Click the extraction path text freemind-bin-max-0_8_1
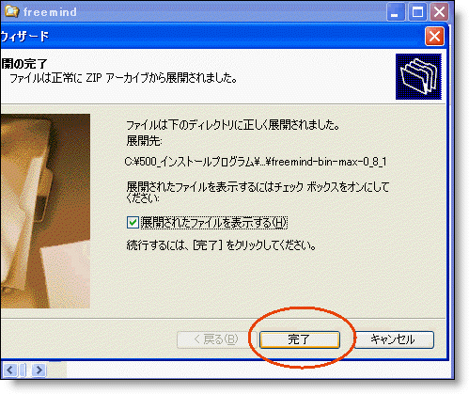The width and height of the screenshot is (469, 394). pos(256,162)
